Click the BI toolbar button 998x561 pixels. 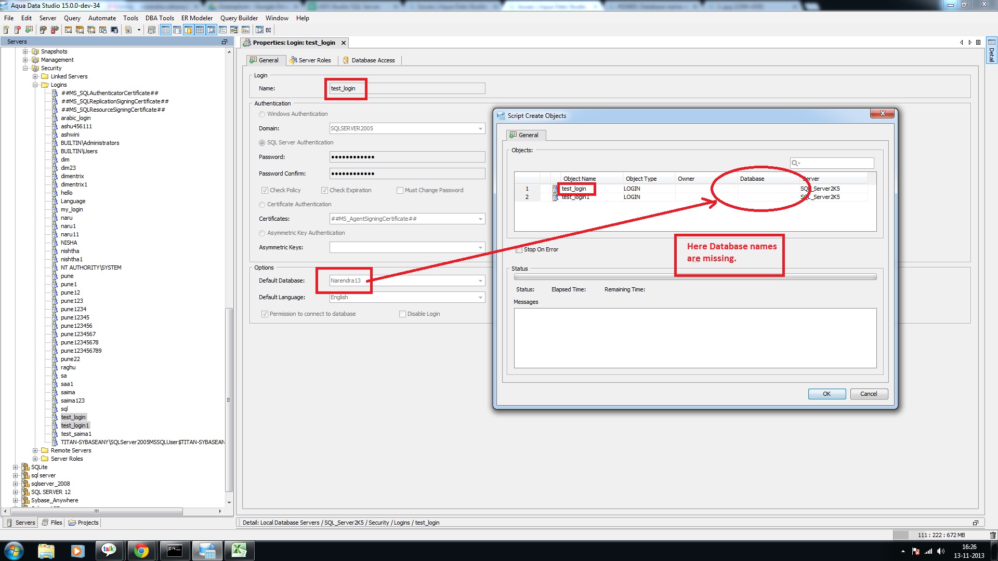point(264,30)
